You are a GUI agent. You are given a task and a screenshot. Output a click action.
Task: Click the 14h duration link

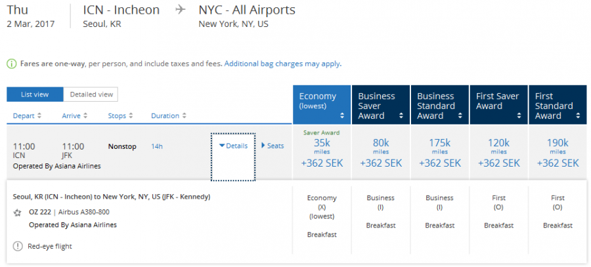157,146
